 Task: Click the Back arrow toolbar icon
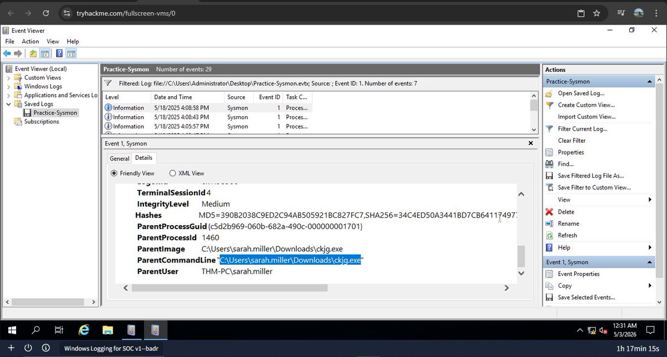[x=7, y=53]
